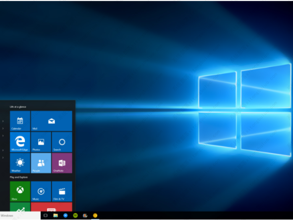This screenshot has height=220, width=293.
Task: Launch Microsoft Edge from the Start menu
Action: click(x=20, y=142)
